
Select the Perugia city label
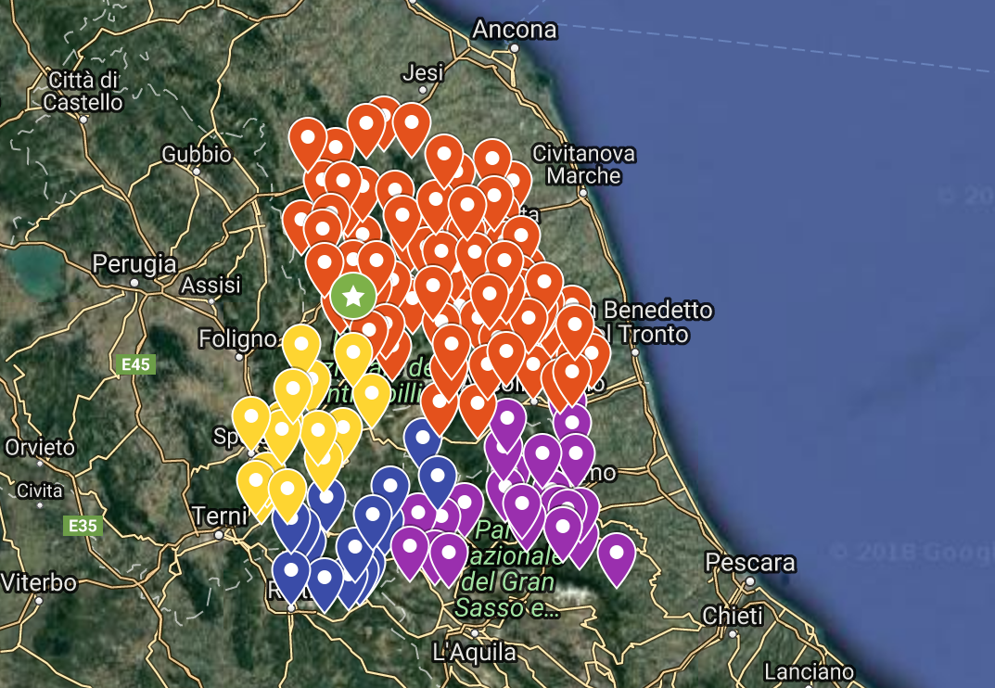tap(134, 264)
